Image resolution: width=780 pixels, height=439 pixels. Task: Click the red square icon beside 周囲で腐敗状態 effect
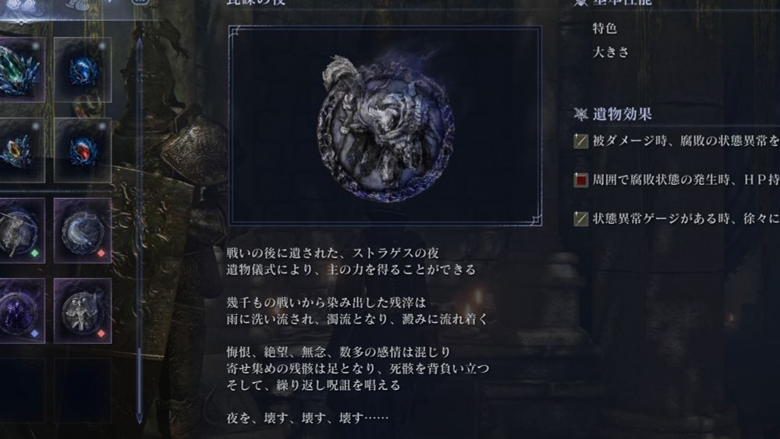point(581,180)
